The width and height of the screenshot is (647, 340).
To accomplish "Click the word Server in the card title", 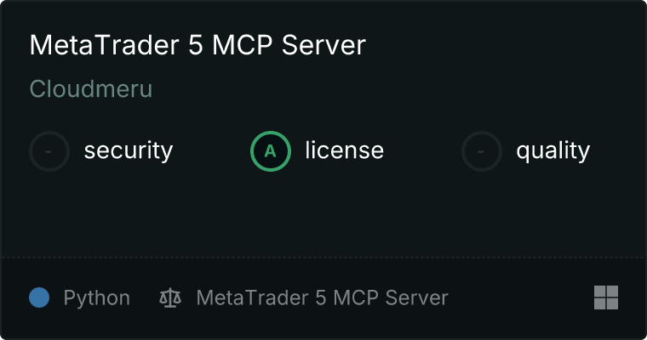I will [x=323, y=45].
